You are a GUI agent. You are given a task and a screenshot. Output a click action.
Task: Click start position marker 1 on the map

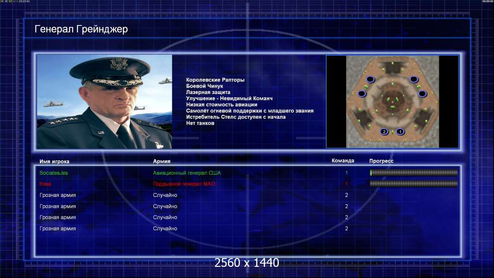click(x=400, y=132)
